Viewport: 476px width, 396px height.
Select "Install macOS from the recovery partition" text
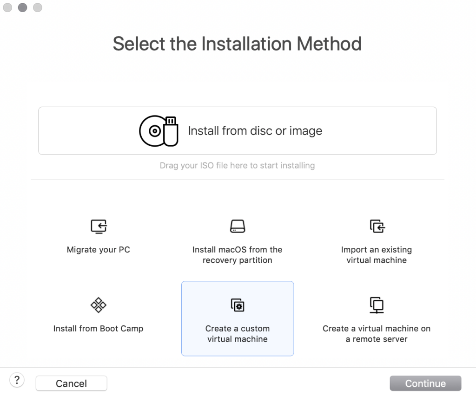238,255
